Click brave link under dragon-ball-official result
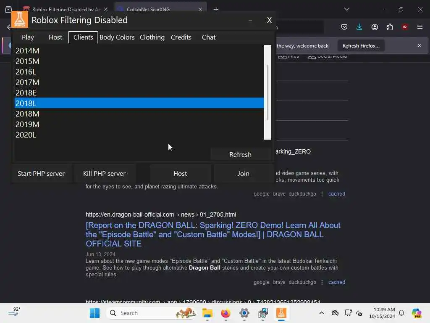Viewport: 430px width, 323px height. pos(279,282)
